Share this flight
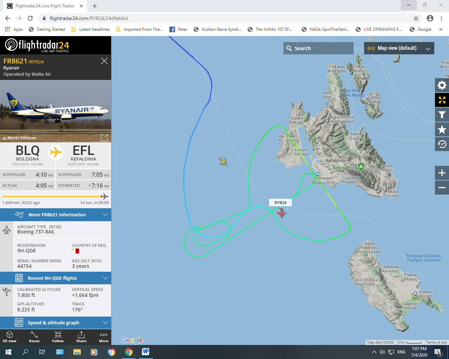This screenshot has height=359, width=449. [81, 337]
